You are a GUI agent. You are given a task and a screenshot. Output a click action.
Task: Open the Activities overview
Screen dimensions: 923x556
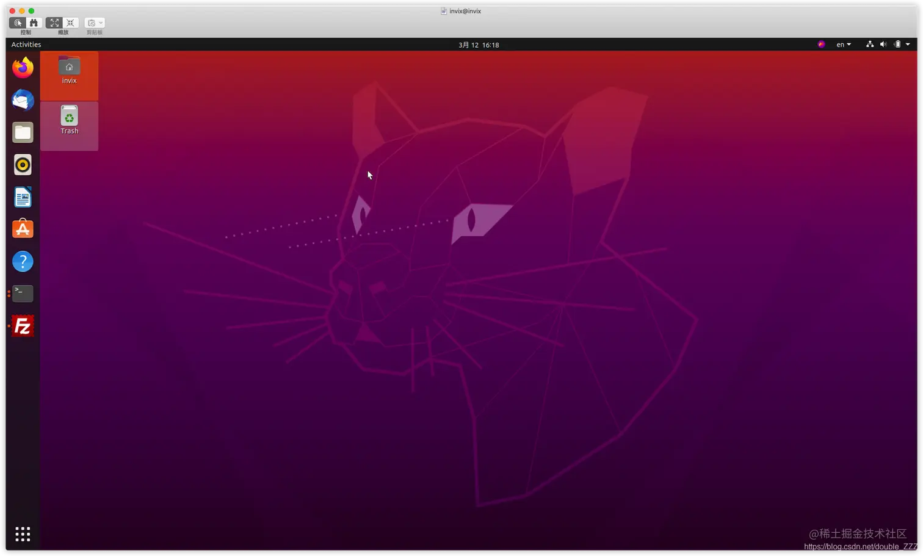pyautogui.click(x=26, y=45)
